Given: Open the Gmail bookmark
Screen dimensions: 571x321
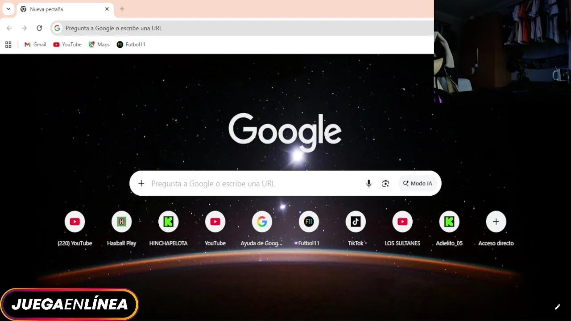Looking at the screenshot, I should [x=35, y=45].
